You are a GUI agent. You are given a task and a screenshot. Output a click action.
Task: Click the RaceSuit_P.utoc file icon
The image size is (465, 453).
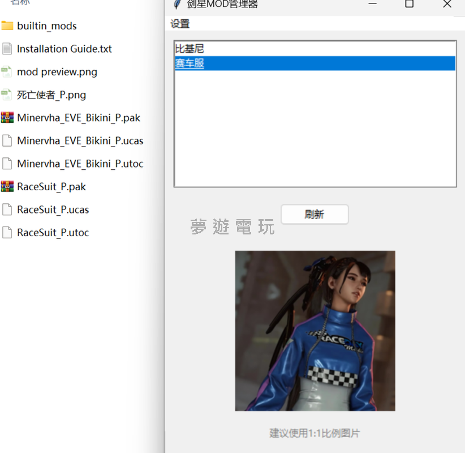coord(7,232)
